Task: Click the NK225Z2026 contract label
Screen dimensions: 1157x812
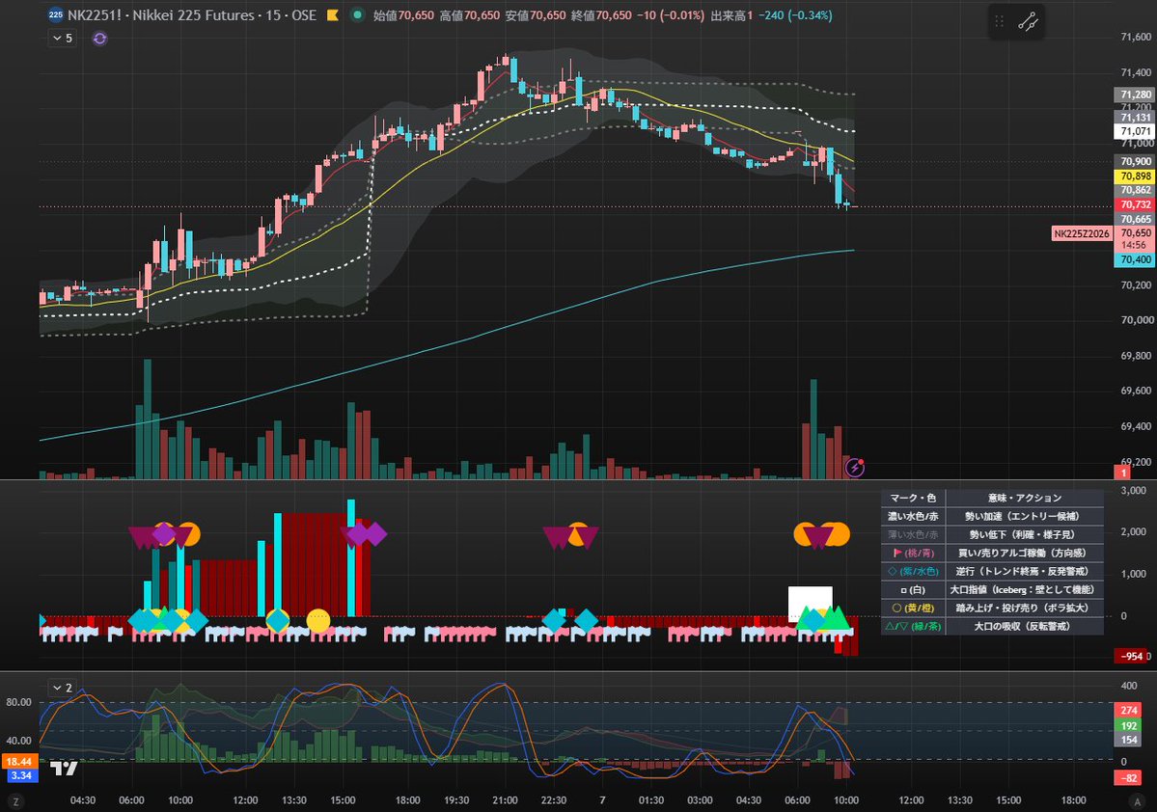Action: 1082,233
